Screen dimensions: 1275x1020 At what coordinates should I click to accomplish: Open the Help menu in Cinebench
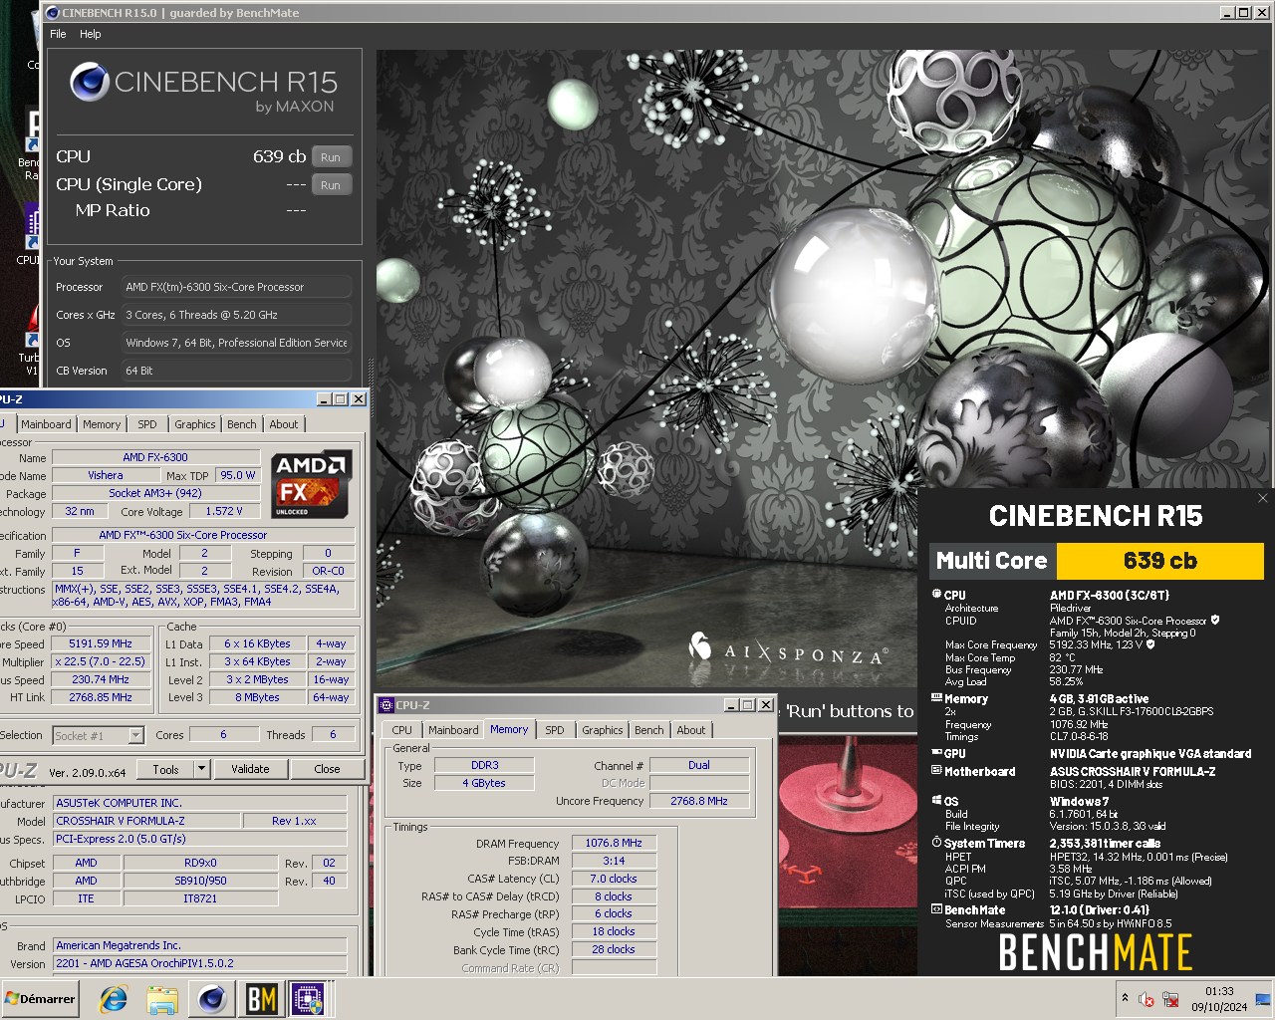[x=90, y=34]
